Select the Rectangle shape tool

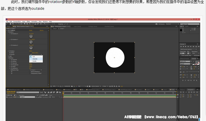24,24
